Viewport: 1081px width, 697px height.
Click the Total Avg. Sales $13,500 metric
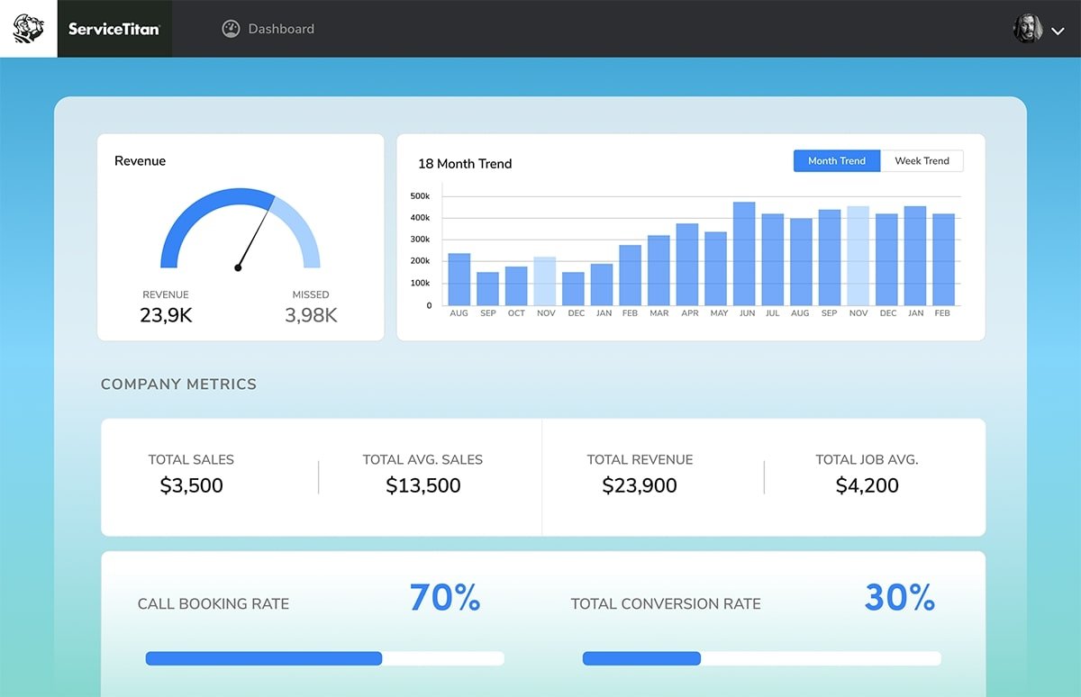[422, 485]
